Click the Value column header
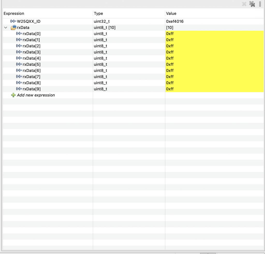 point(171,13)
